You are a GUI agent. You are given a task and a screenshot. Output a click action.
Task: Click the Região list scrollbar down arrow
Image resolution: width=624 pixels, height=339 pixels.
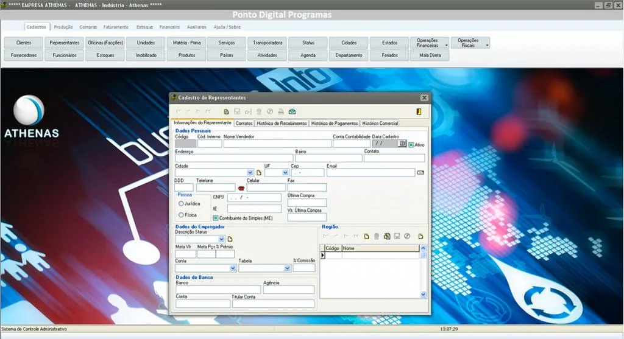[x=423, y=295]
